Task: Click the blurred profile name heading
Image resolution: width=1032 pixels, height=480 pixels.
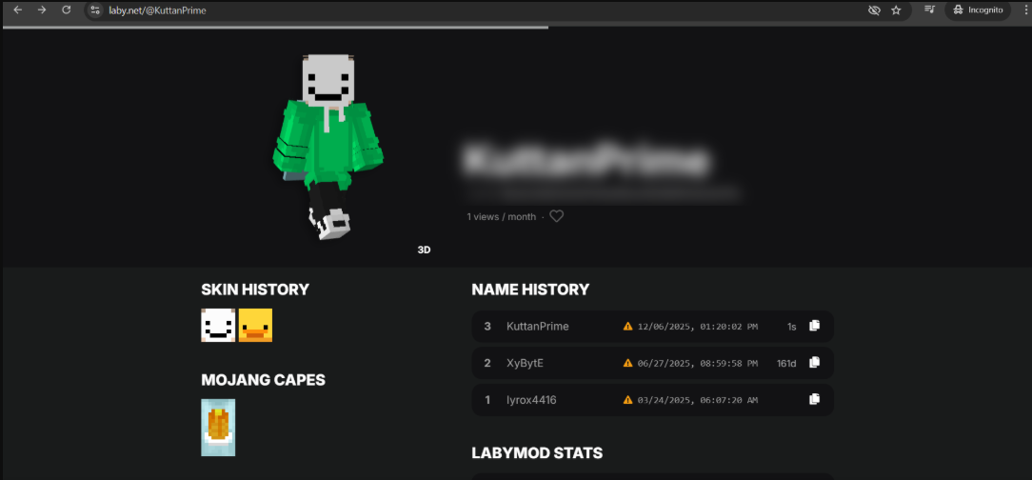Action: pos(585,161)
